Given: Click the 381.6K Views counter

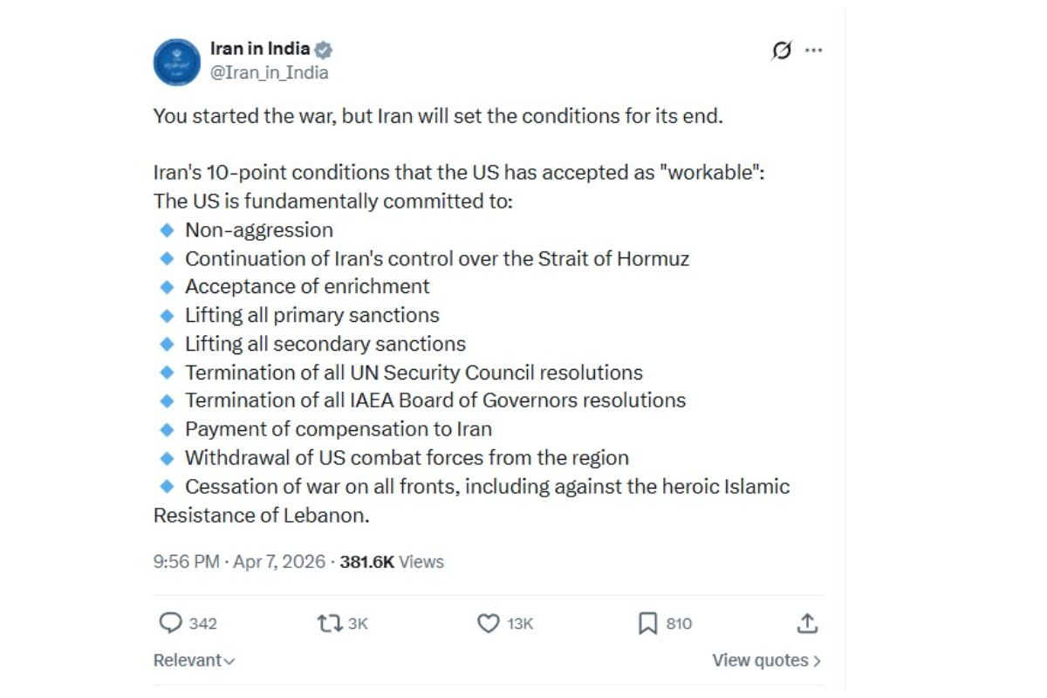Looking at the screenshot, I should tap(392, 562).
